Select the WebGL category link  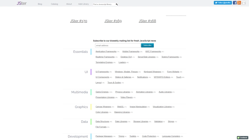coord(120,107)
